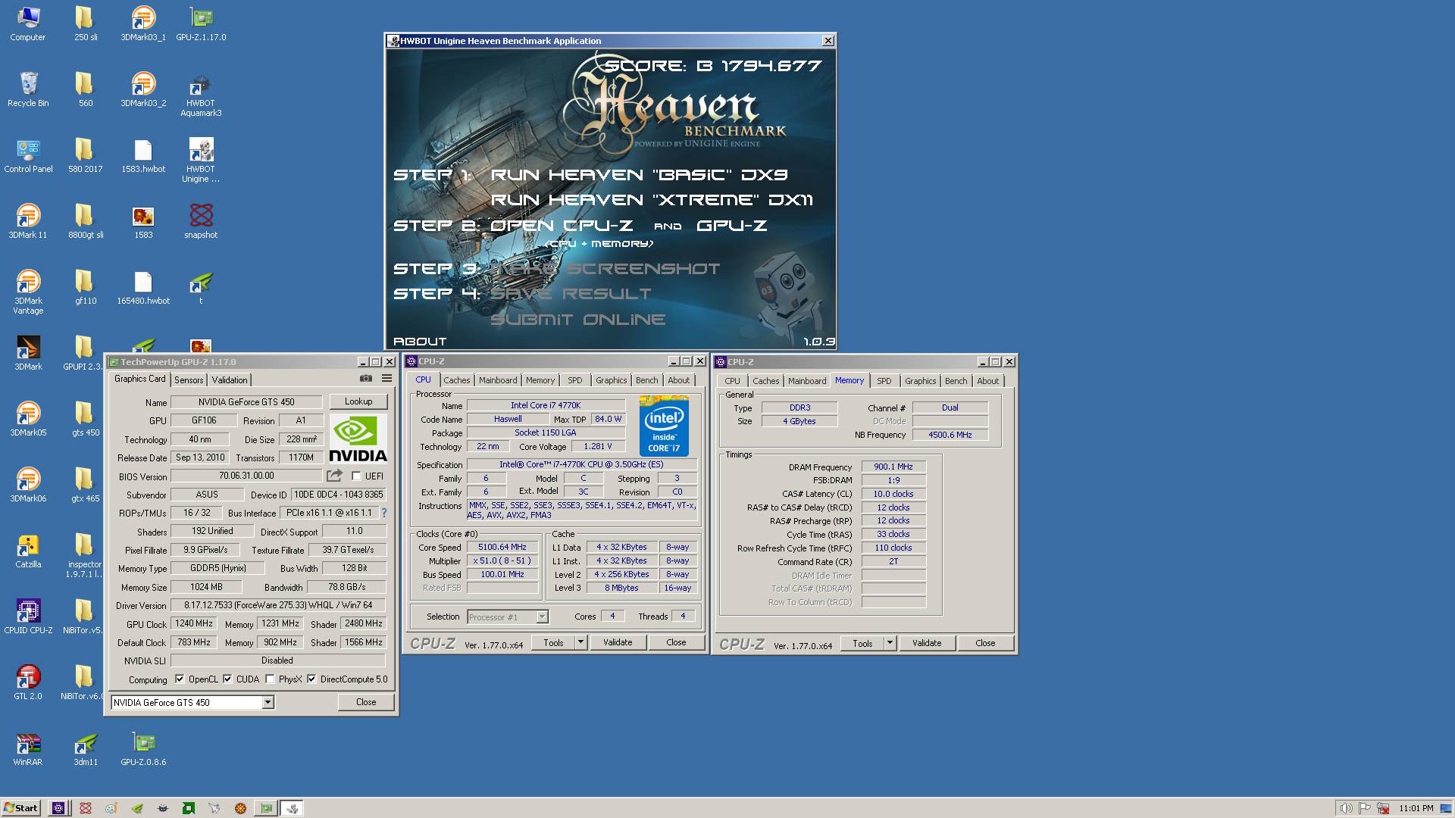
Task: Click the Close button in GPU-Z
Action: pos(366,702)
